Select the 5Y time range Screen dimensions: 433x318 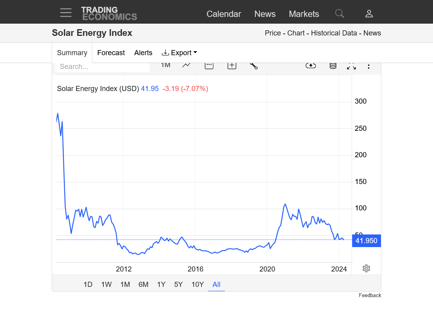(x=179, y=285)
